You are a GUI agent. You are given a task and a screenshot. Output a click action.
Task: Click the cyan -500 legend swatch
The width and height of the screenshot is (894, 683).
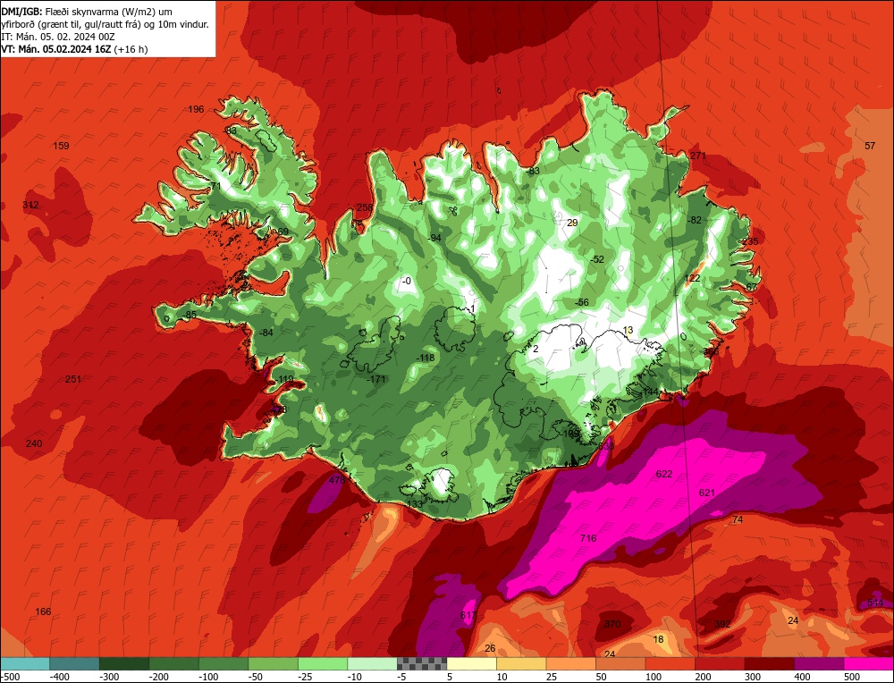click(x=25, y=663)
